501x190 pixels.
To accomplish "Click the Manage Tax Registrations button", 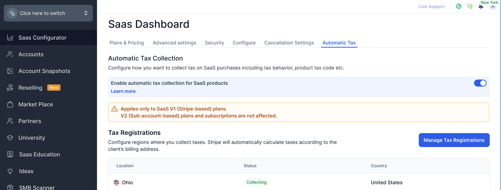I will pos(454,140).
